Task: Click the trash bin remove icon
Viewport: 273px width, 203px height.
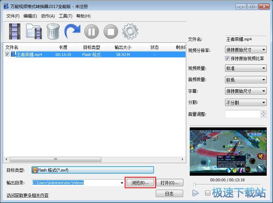Action: 53,31
